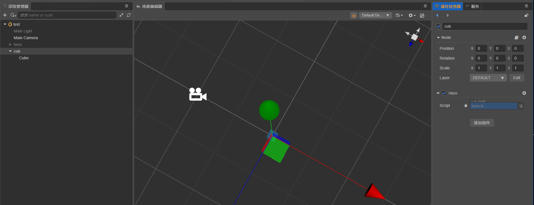
Task: Click the Position Y field
Action: pos(500,48)
